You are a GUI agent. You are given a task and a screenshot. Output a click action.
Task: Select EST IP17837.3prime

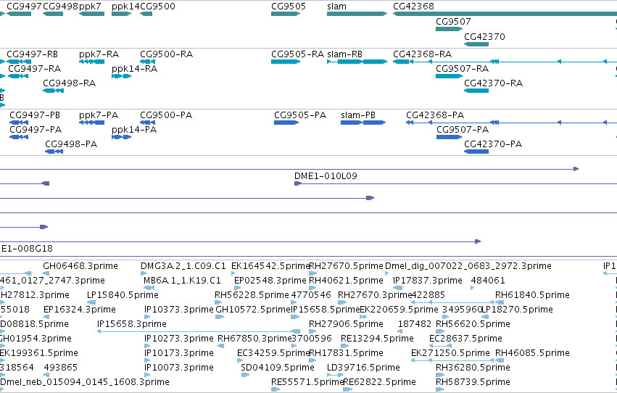coord(398,288)
